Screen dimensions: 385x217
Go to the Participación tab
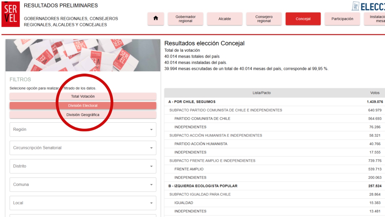coord(342,19)
